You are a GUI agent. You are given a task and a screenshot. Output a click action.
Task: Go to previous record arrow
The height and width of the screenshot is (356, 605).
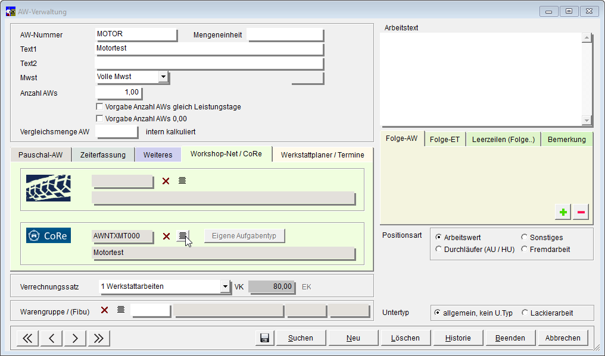click(51, 338)
